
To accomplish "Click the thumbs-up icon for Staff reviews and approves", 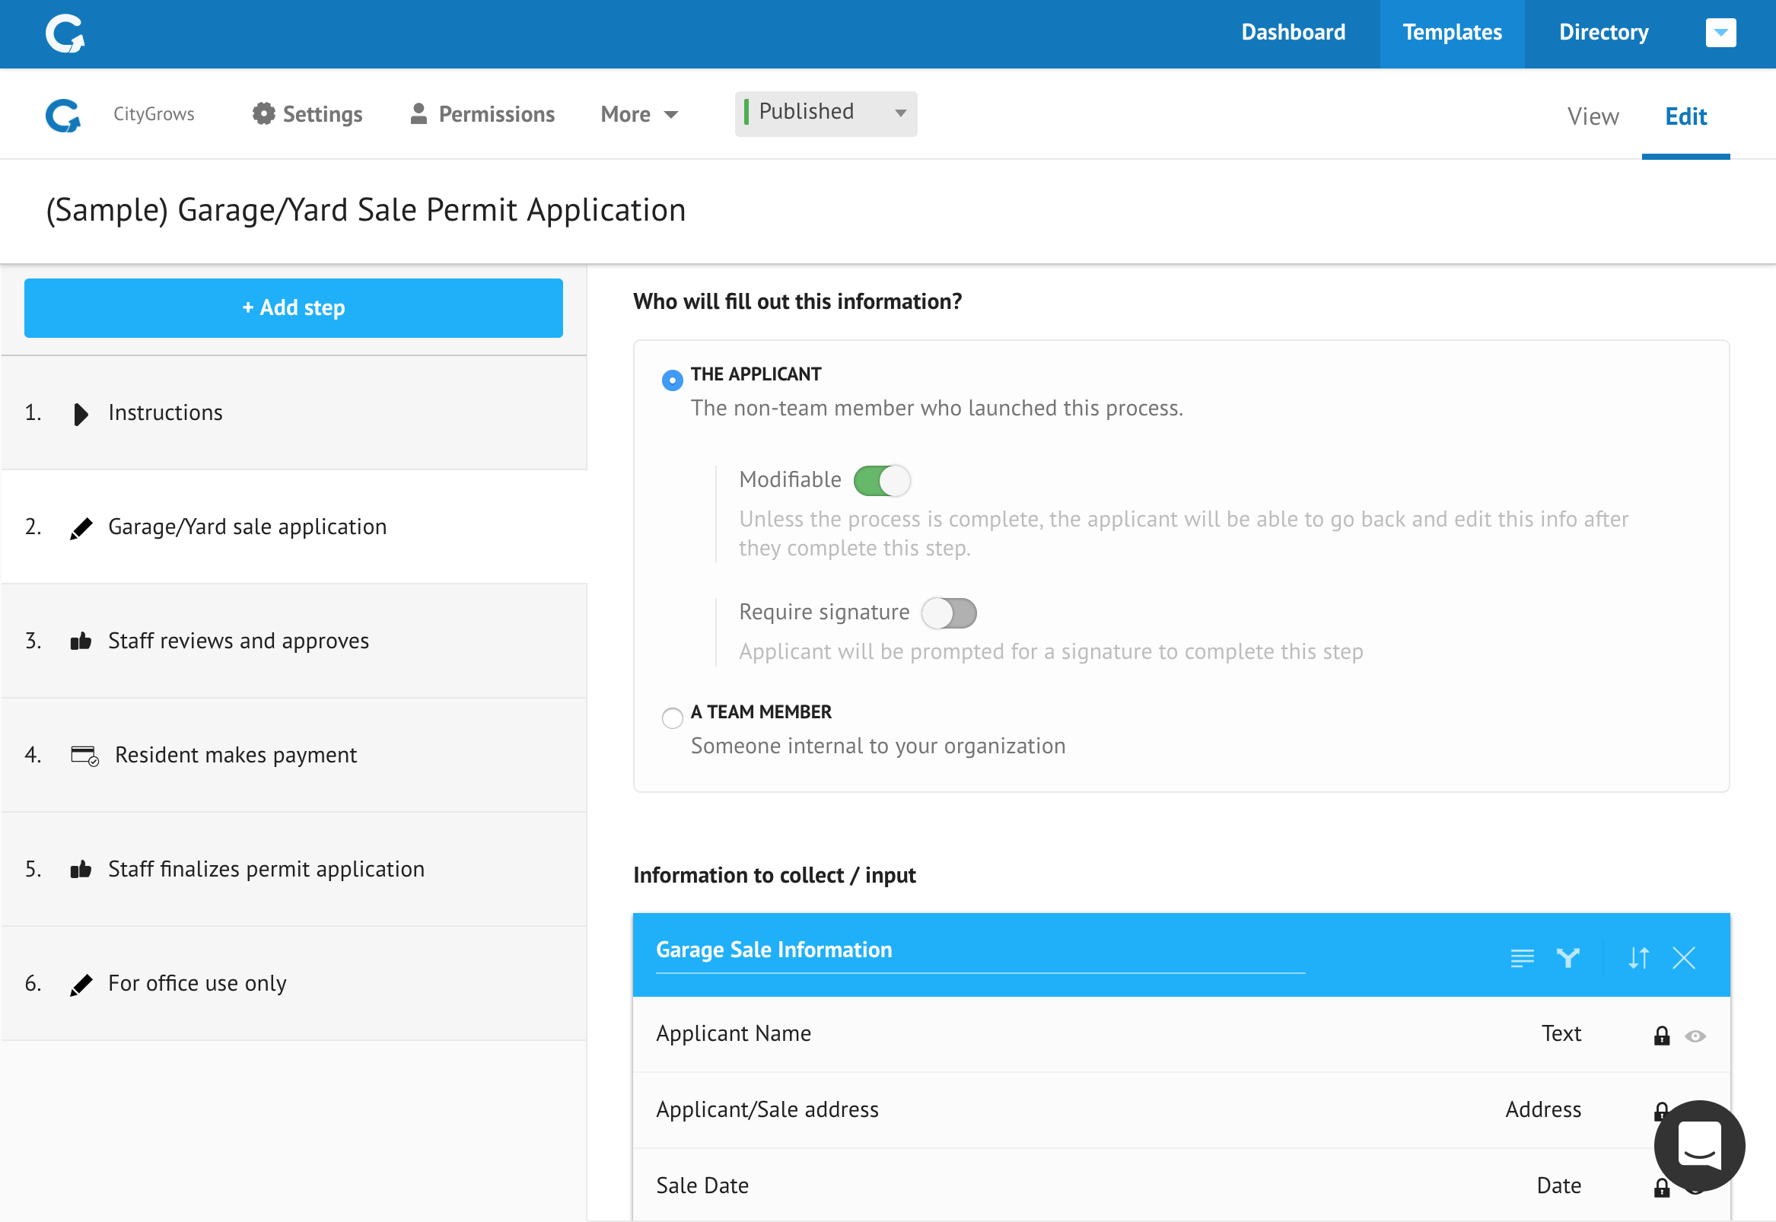I will tap(81, 641).
